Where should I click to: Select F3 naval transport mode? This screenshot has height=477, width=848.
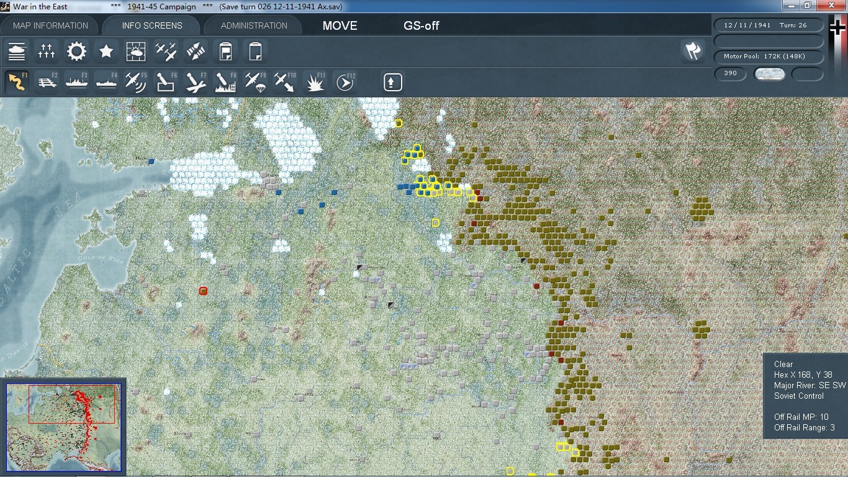(76, 82)
